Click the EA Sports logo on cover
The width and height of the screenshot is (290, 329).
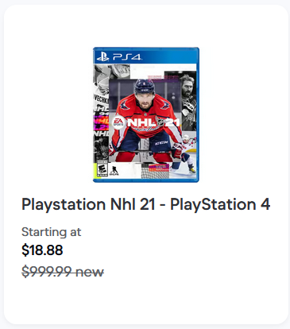point(118,122)
